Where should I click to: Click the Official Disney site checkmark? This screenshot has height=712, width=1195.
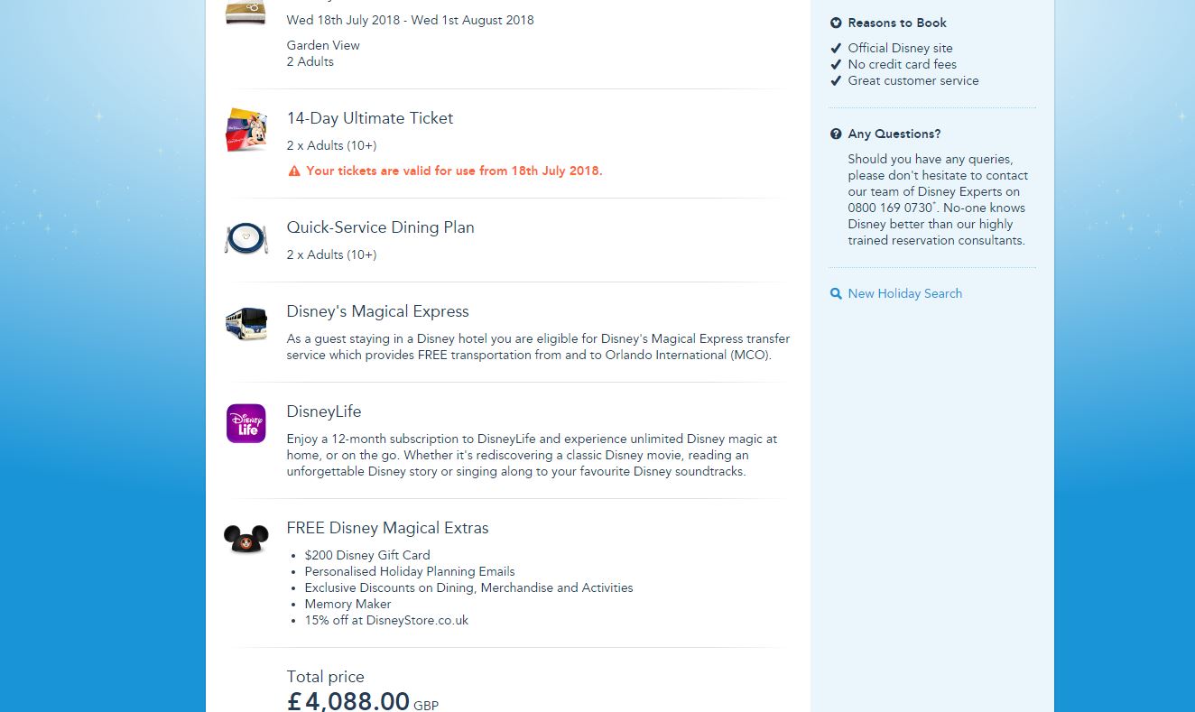tap(836, 48)
